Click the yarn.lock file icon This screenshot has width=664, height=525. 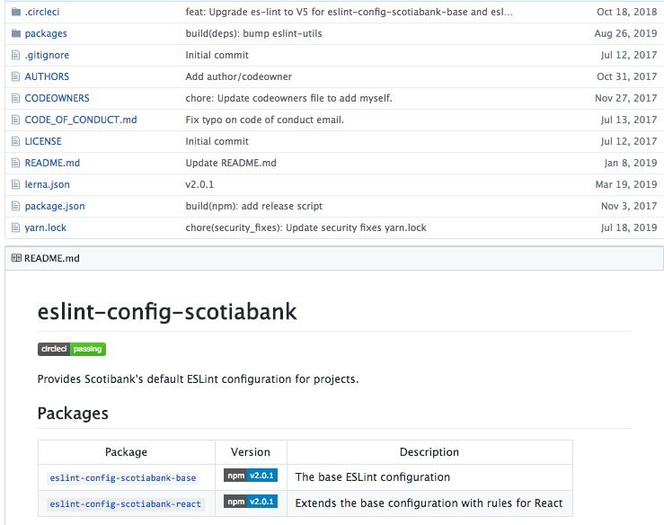coord(15,228)
